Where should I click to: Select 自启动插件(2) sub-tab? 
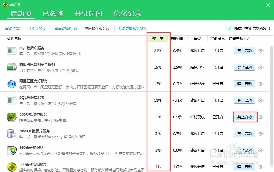[x=66, y=28]
